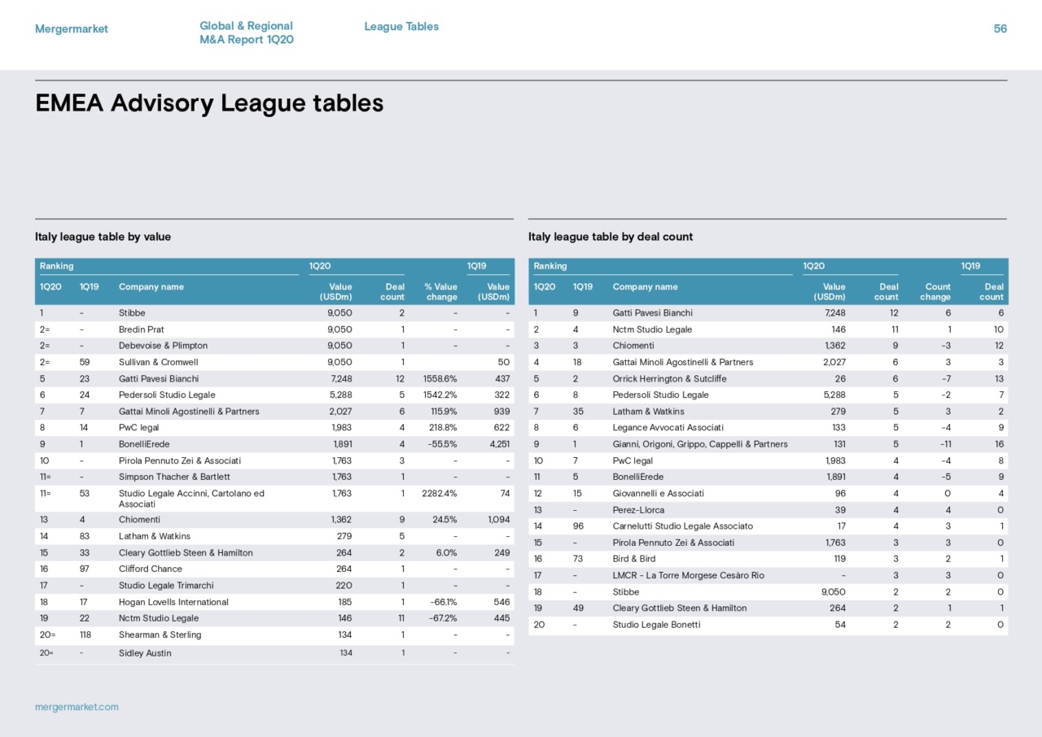Select Stibbe in the value table
The width and height of the screenshot is (1042, 737).
[x=132, y=313]
